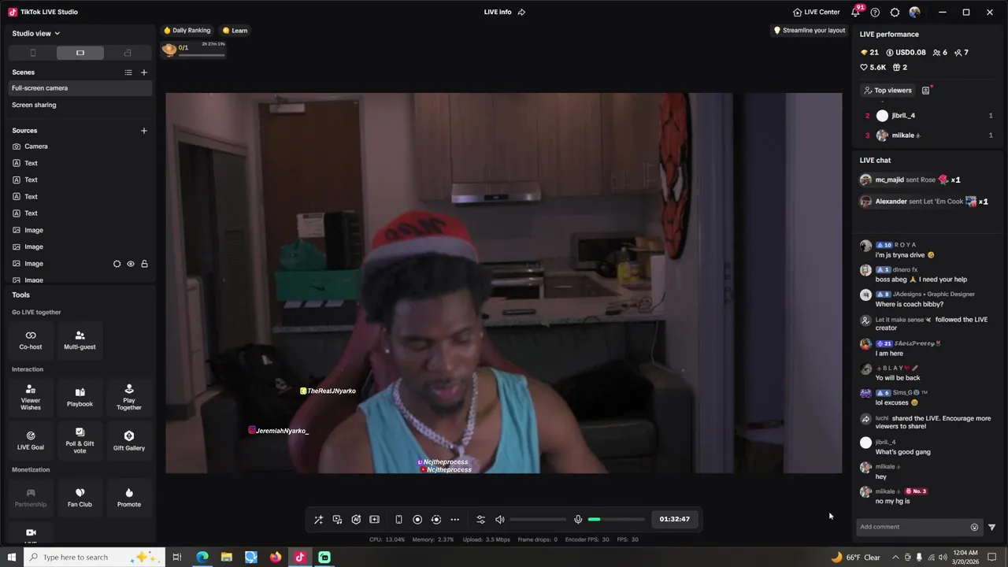1008x567 pixels.
Task: Open Multi-guest tool
Action: [80, 339]
